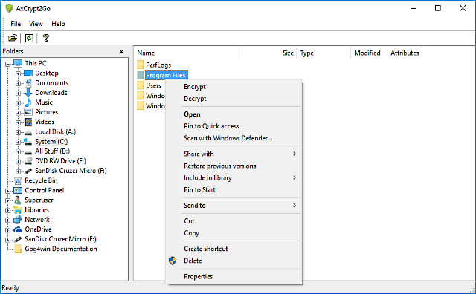Click the green refresh toolbar icon
Screen dimensions: 476x294
pos(29,38)
